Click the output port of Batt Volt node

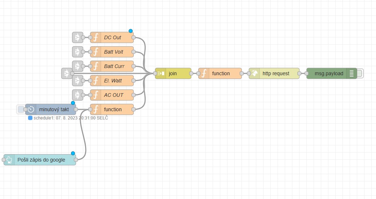click(134, 52)
